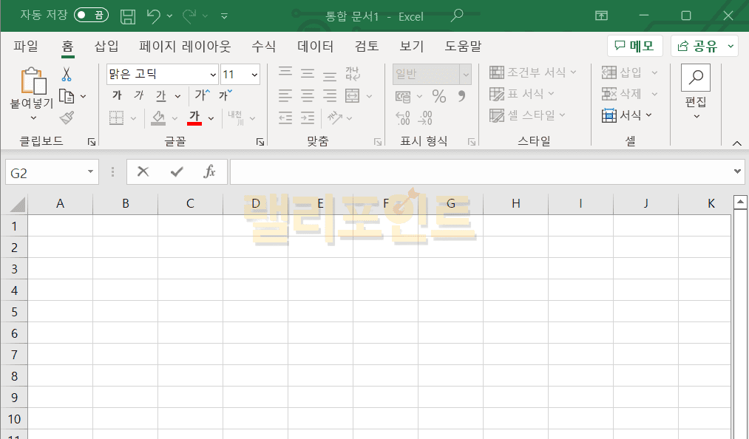Toggle bold 가 formatting
Screen dimensions: 749x439
117,96
